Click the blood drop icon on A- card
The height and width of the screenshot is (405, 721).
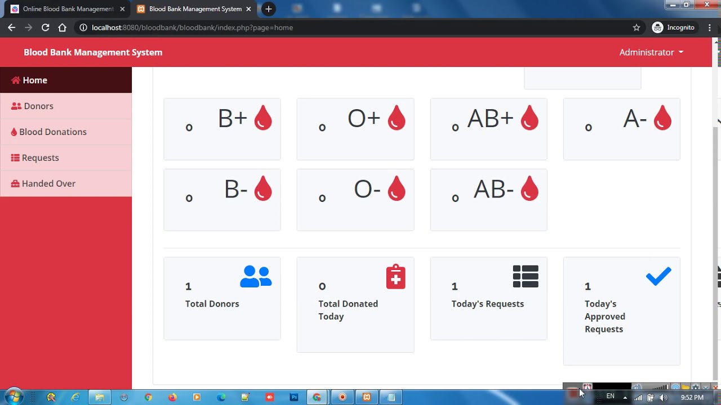pyautogui.click(x=662, y=118)
